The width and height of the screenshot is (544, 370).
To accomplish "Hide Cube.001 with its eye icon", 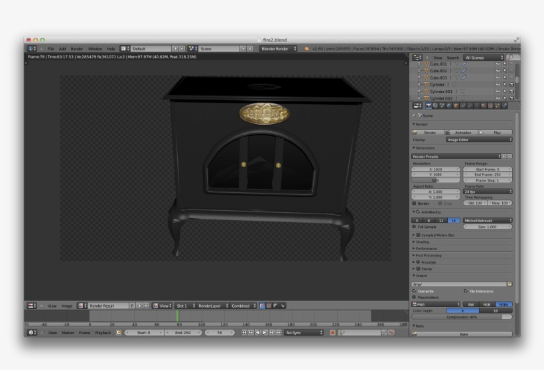I will [498, 64].
